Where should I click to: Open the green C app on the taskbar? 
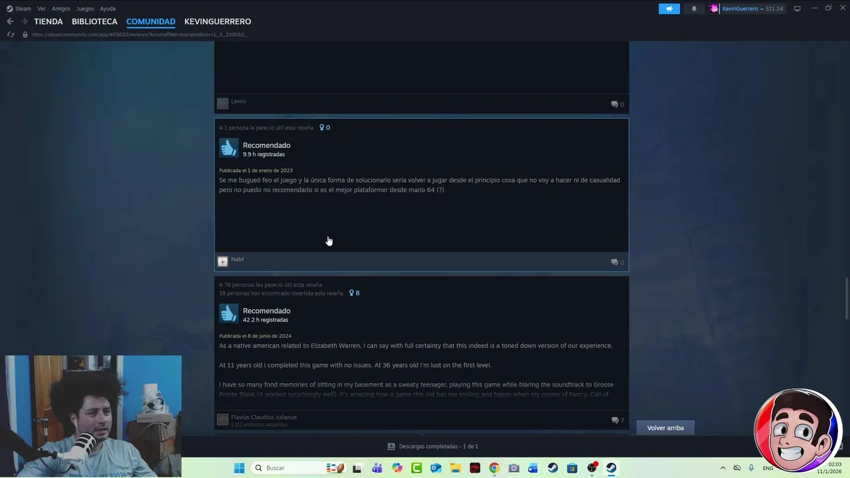(416, 468)
